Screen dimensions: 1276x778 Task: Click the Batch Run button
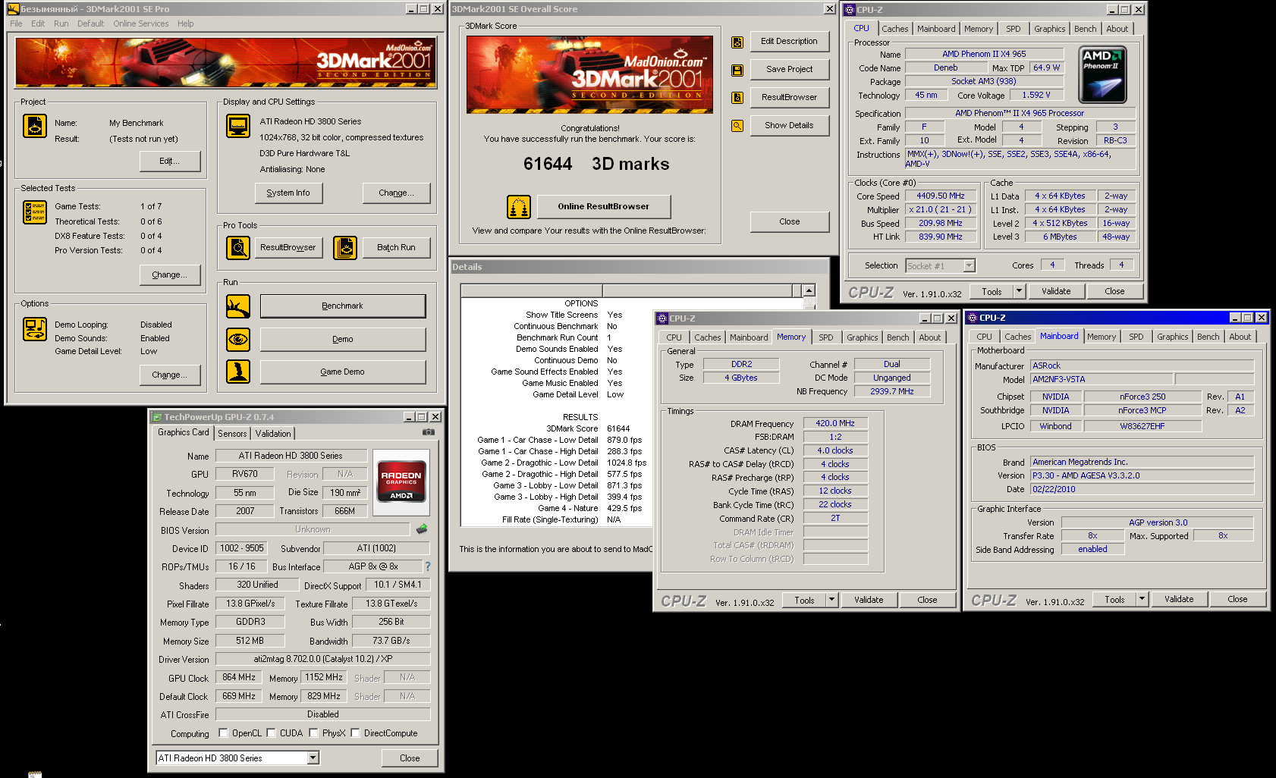pyautogui.click(x=397, y=248)
